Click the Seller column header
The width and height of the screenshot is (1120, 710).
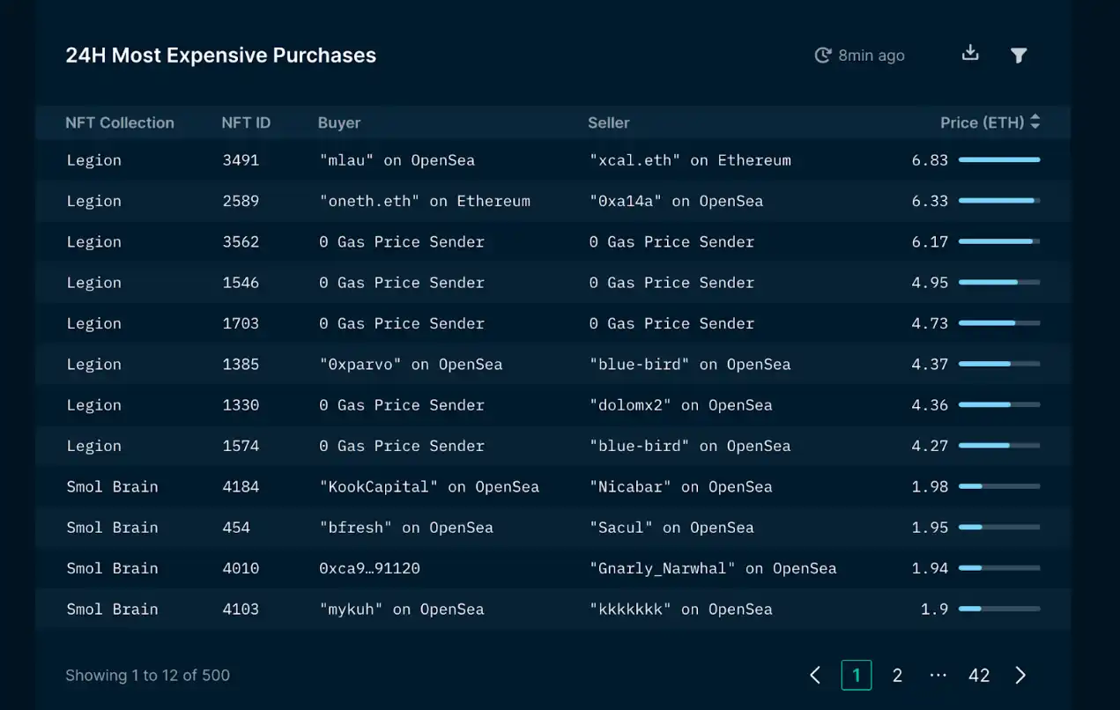click(x=609, y=122)
